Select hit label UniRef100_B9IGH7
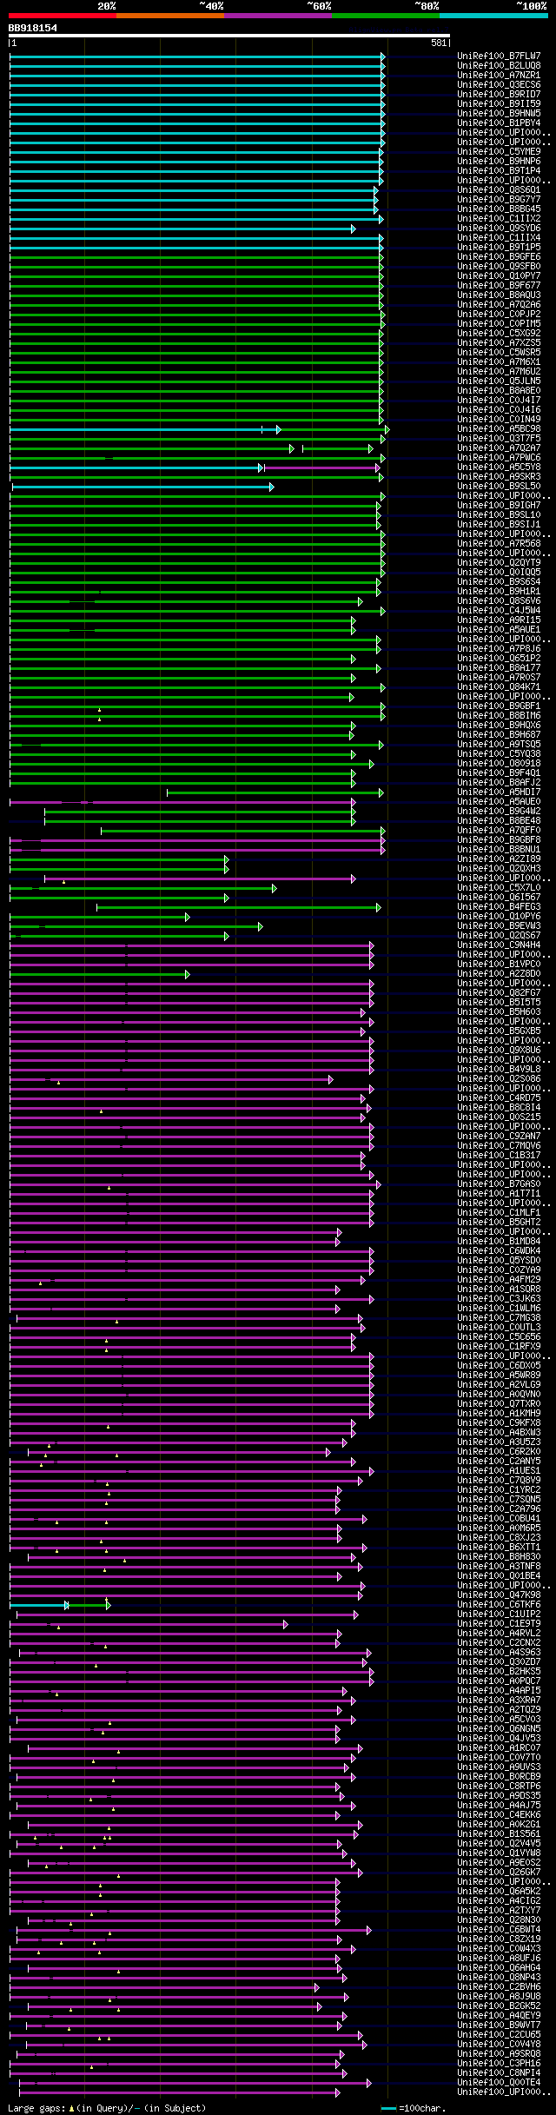The width and height of the screenshot is (556, 2115). [499, 505]
